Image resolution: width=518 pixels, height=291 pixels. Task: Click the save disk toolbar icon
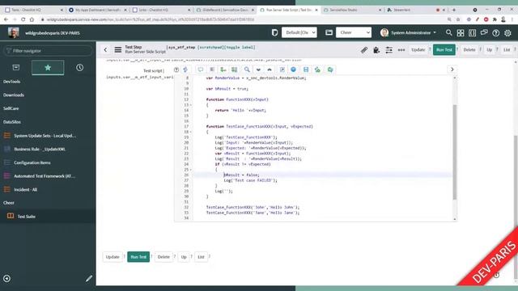(x=306, y=70)
